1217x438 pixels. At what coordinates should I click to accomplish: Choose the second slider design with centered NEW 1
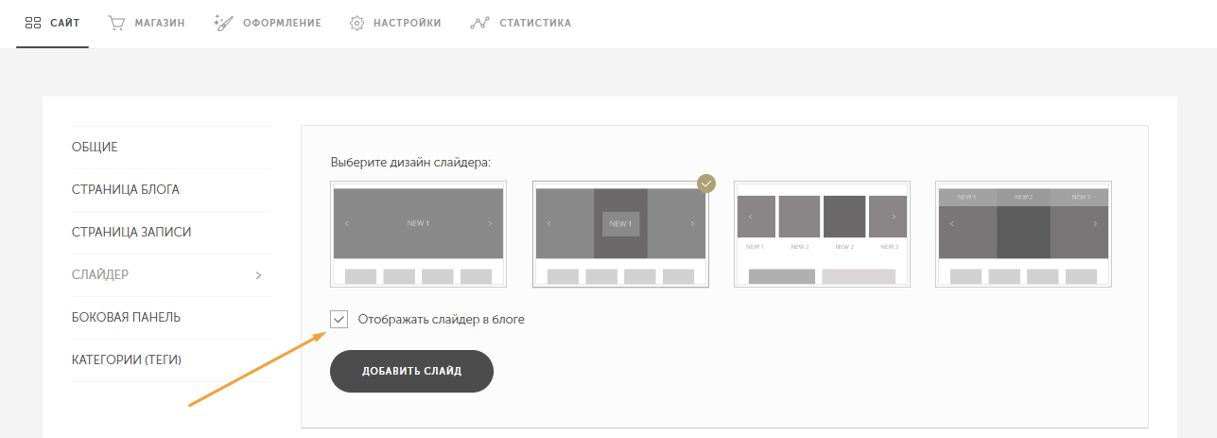tap(620, 234)
